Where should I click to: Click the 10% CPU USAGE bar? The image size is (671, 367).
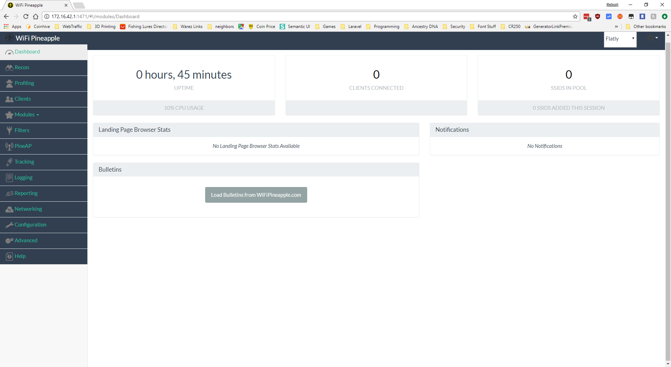pyautogui.click(x=184, y=108)
